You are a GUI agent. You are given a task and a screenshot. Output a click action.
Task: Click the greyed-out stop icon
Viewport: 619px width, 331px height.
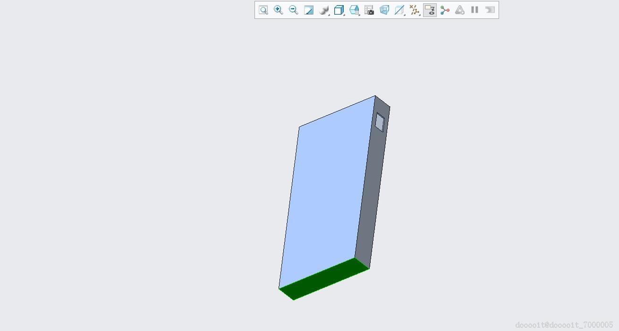(x=490, y=10)
